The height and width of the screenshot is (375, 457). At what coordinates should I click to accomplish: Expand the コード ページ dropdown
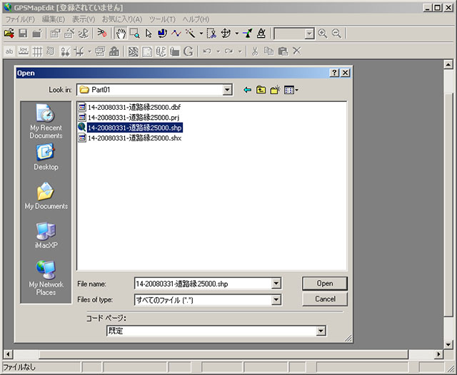pos(321,331)
